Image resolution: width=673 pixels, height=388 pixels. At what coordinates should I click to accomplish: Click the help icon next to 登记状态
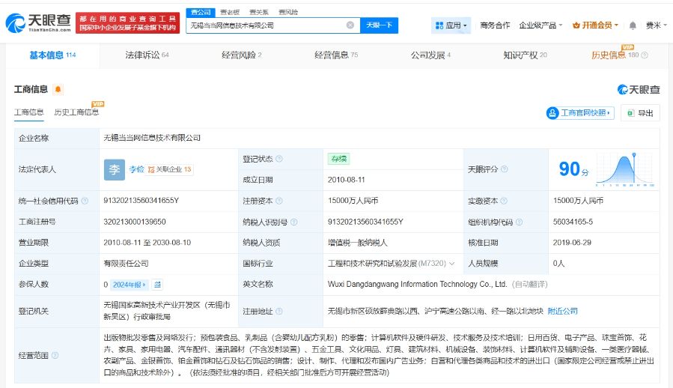coord(279,159)
